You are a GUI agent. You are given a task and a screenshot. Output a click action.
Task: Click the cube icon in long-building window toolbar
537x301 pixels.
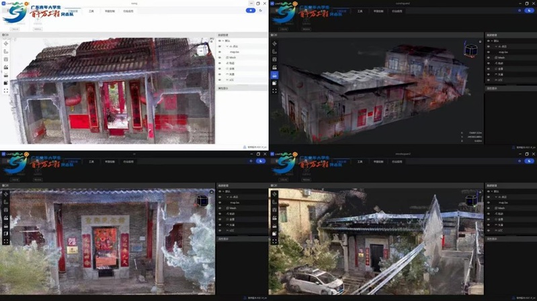274,83
